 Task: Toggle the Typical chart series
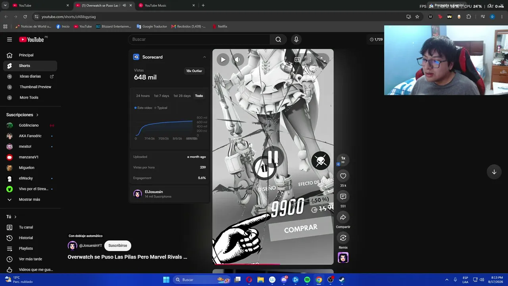point(161,108)
